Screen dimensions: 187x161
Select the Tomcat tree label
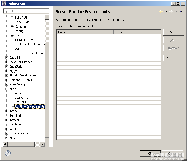[14, 120]
